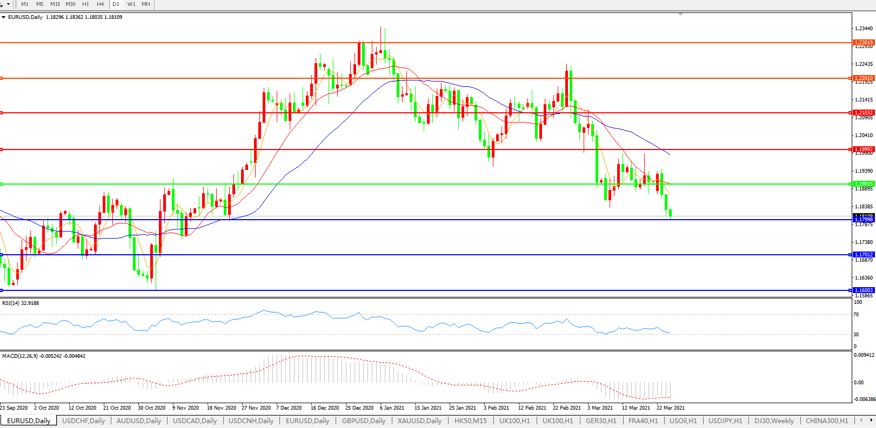Open the top-left toolbar dropdown arrow
This screenshot has height=428, width=876.
click(x=8, y=4)
